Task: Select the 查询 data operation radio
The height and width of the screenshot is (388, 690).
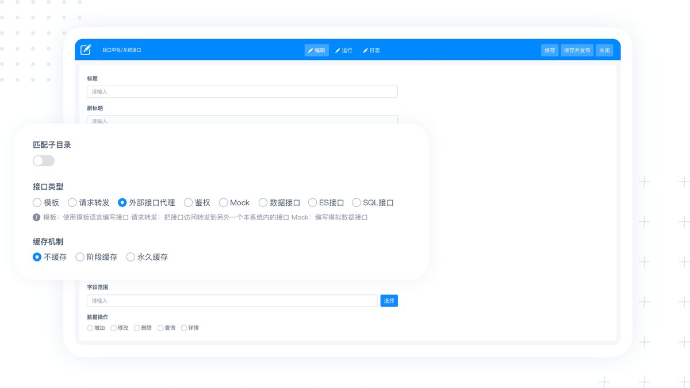Action: coord(167,328)
